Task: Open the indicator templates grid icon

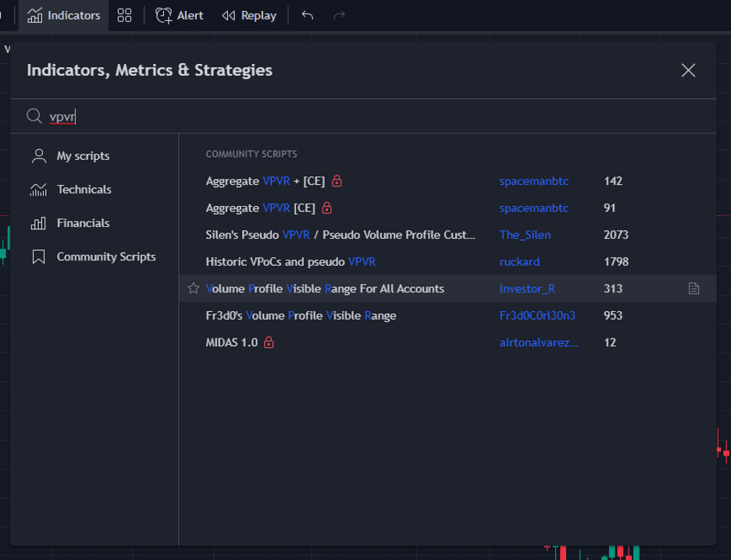Action: (x=124, y=16)
